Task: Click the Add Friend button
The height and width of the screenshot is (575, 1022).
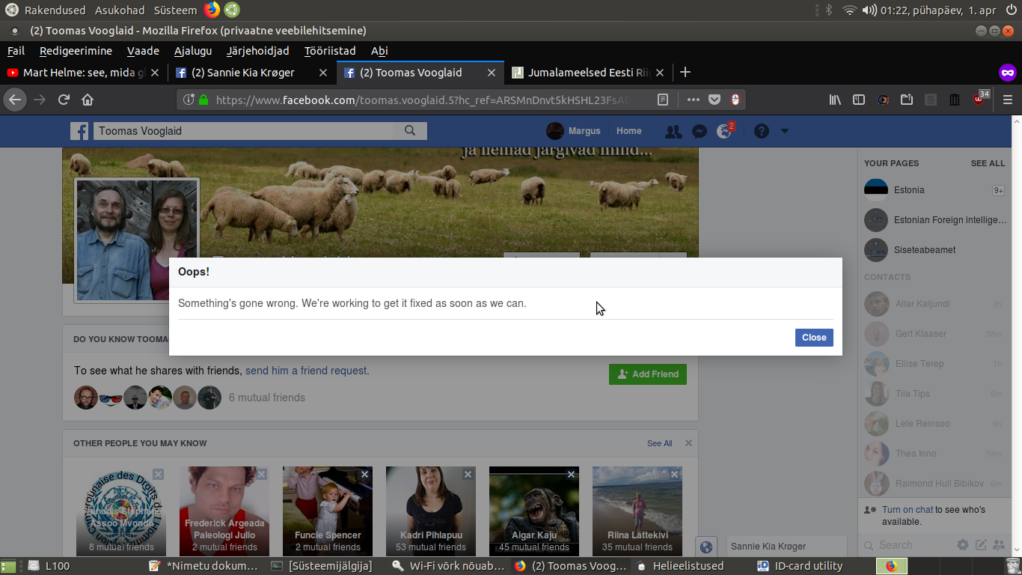Action: click(648, 374)
